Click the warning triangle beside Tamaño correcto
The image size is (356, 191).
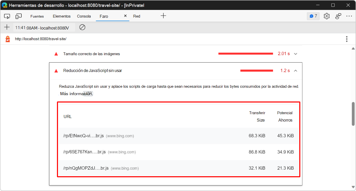tap(56, 54)
